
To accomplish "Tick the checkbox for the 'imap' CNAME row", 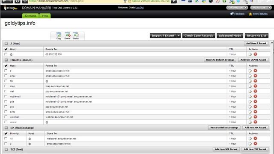I will pyautogui.click(x=6, y=86).
